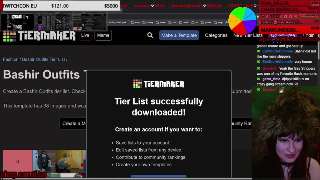
Task: Select the first outfit image in S tier
Action: point(44,161)
